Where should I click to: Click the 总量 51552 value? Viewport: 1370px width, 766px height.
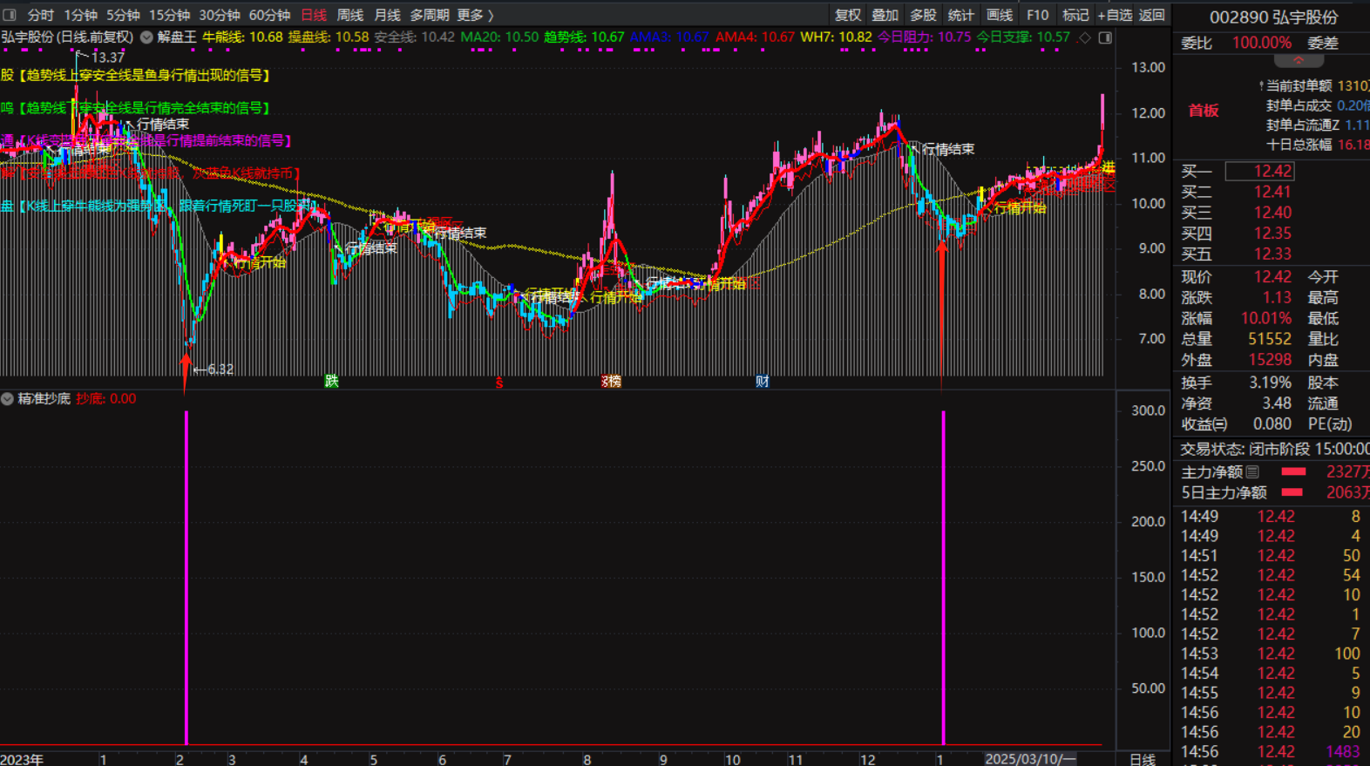click(1270, 339)
